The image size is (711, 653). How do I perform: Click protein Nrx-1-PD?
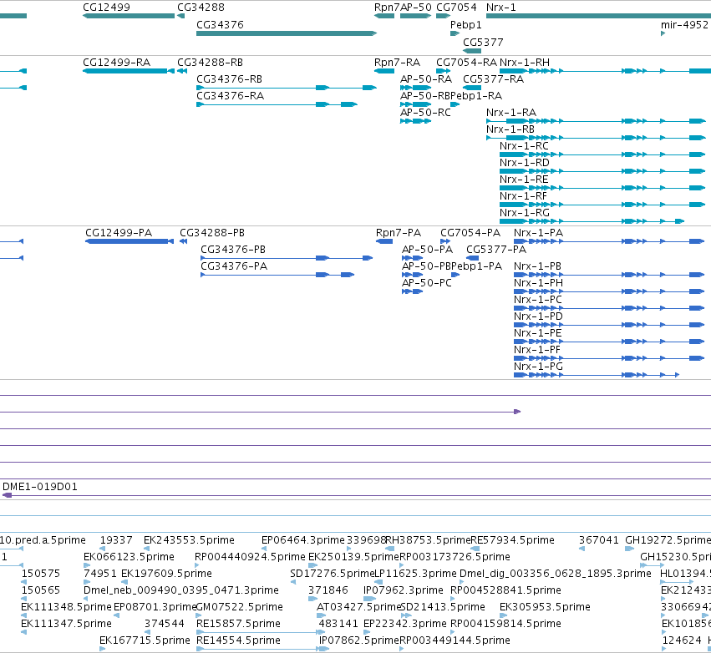pos(538,316)
